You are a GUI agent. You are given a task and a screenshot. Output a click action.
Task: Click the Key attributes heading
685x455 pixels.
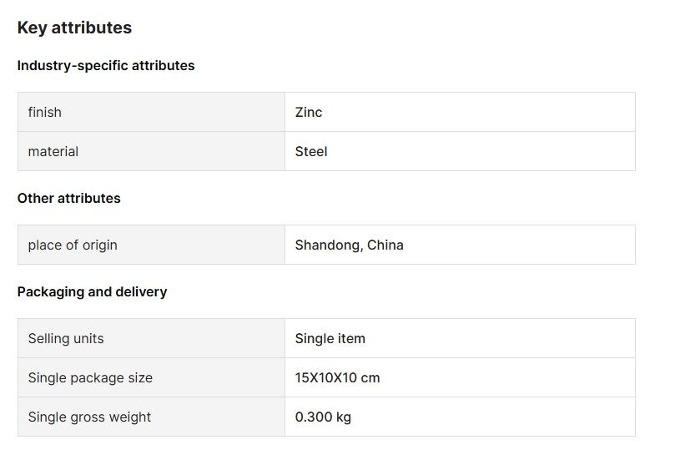click(x=74, y=28)
